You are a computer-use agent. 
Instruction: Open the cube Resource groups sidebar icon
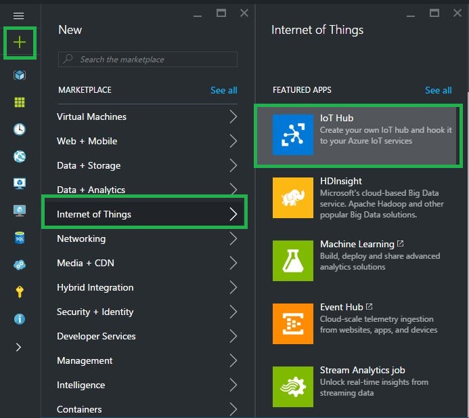pos(19,75)
